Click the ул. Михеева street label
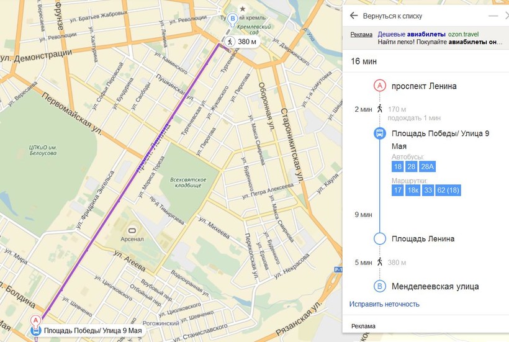Screen dimensions: 509x342 [x=214, y=228]
